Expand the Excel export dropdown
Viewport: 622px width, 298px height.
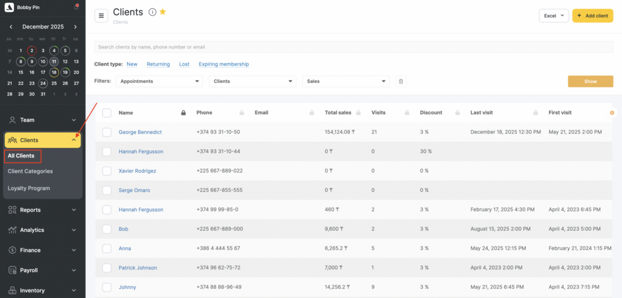coord(553,16)
